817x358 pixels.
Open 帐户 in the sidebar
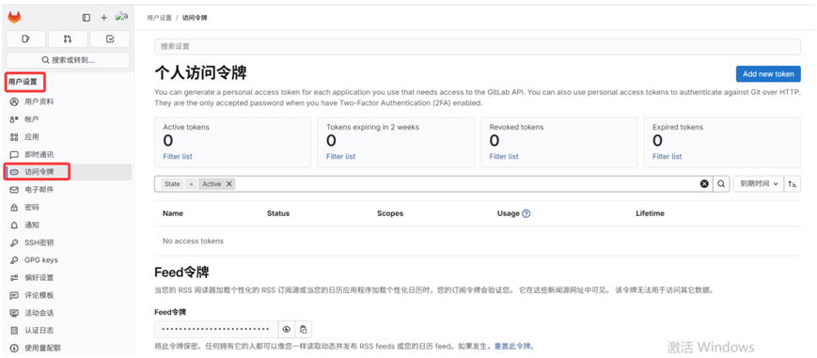point(69,119)
